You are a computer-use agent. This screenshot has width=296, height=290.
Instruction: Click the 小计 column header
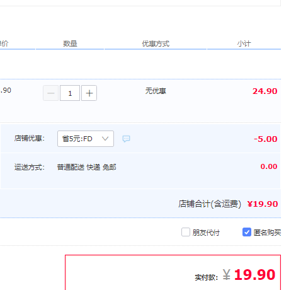244,43
